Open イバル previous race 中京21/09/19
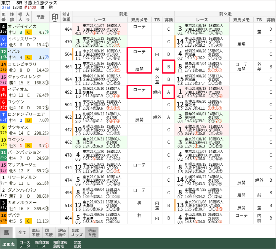 (x=100, y=54)
